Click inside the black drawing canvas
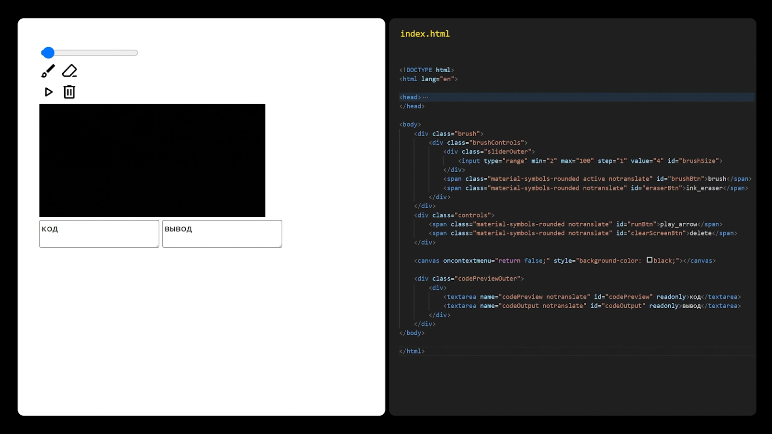The height and width of the screenshot is (434, 772). point(152,161)
